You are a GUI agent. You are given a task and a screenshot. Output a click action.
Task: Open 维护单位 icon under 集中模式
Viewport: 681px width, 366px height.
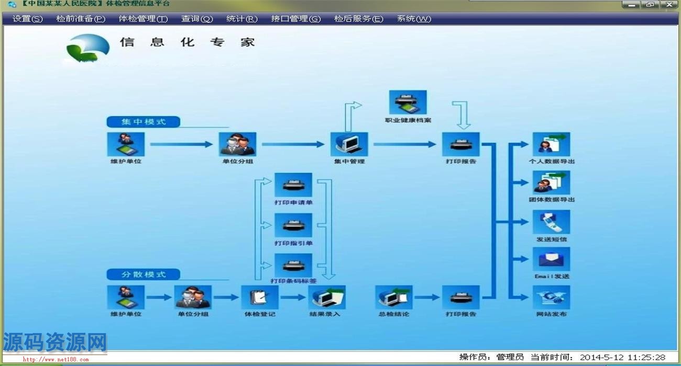(x=126, y=144)
